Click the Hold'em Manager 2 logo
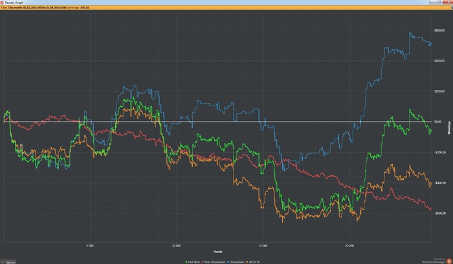 click(x=448, y=261)
